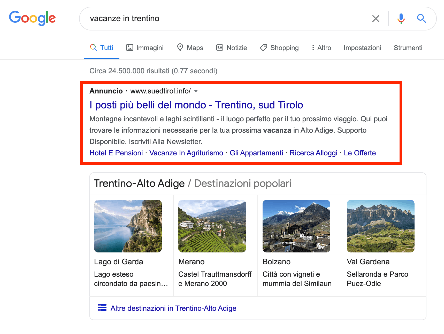
Task: Clear the search box with X
Action: 376,19
